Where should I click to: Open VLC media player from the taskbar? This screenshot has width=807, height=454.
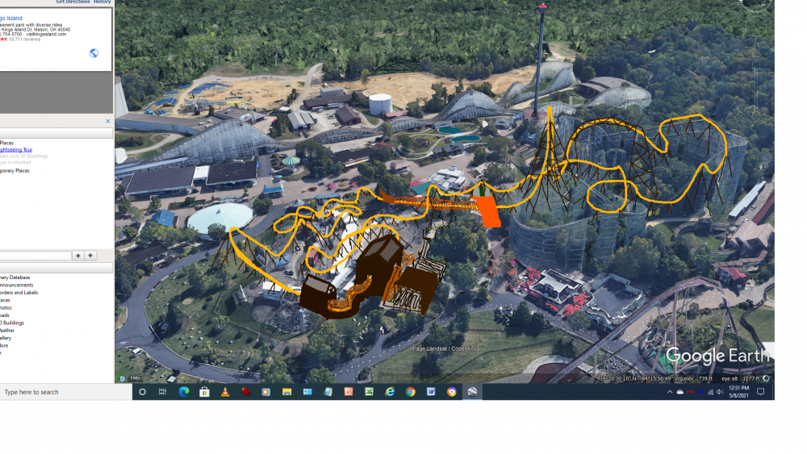coord(225,392)
